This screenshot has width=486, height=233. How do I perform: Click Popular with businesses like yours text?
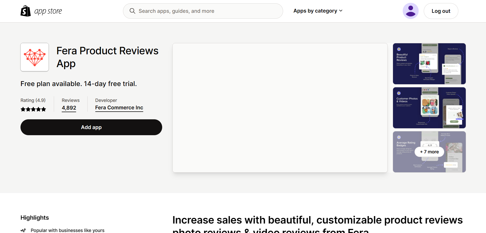[68, 230]
